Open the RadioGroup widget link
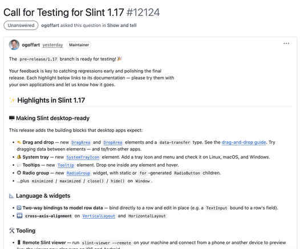 pyautogui.click(x=78, y=173)
